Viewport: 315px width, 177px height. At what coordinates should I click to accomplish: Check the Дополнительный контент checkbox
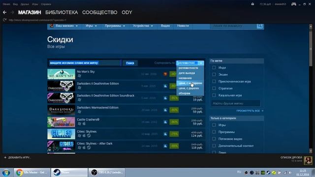pos(214,146)
